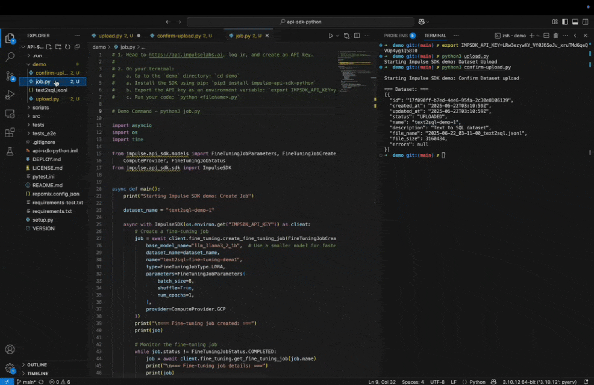Run the Python file with play button

[331, 35]
